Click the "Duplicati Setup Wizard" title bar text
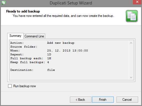Image resolution: width=142 pixels, height=106 pixels. click(71, 3)
